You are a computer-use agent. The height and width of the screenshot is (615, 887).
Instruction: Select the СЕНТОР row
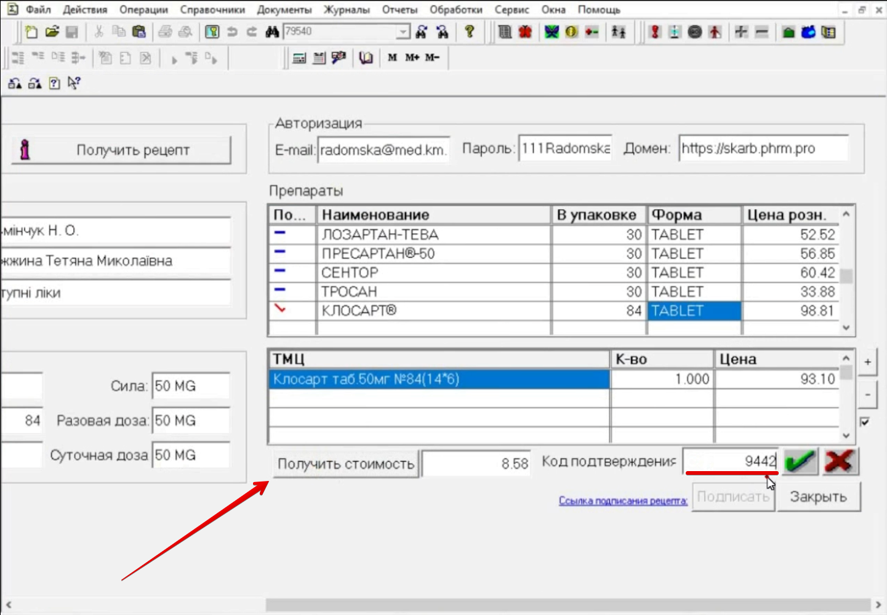click(x=554, y=273)
